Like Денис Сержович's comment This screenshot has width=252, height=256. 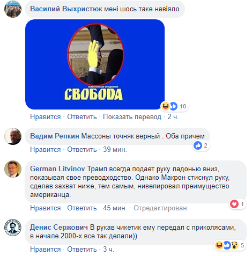(x=46, y=249)
